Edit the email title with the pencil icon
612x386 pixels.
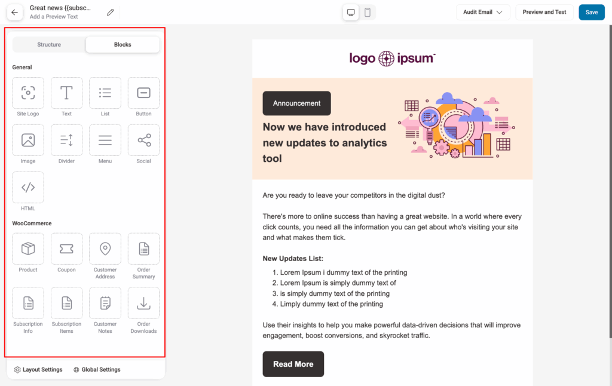click(109, 11)
